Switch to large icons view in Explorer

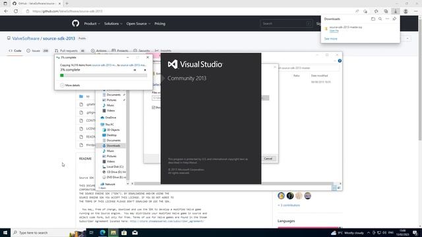339,188
